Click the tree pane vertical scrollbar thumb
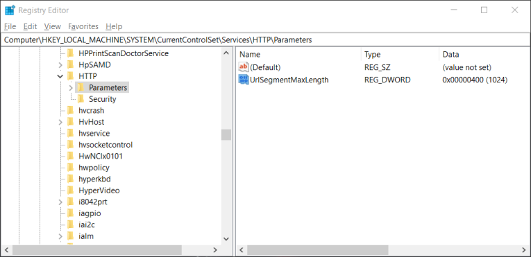 pyautogui.click(x=226, y=134)
